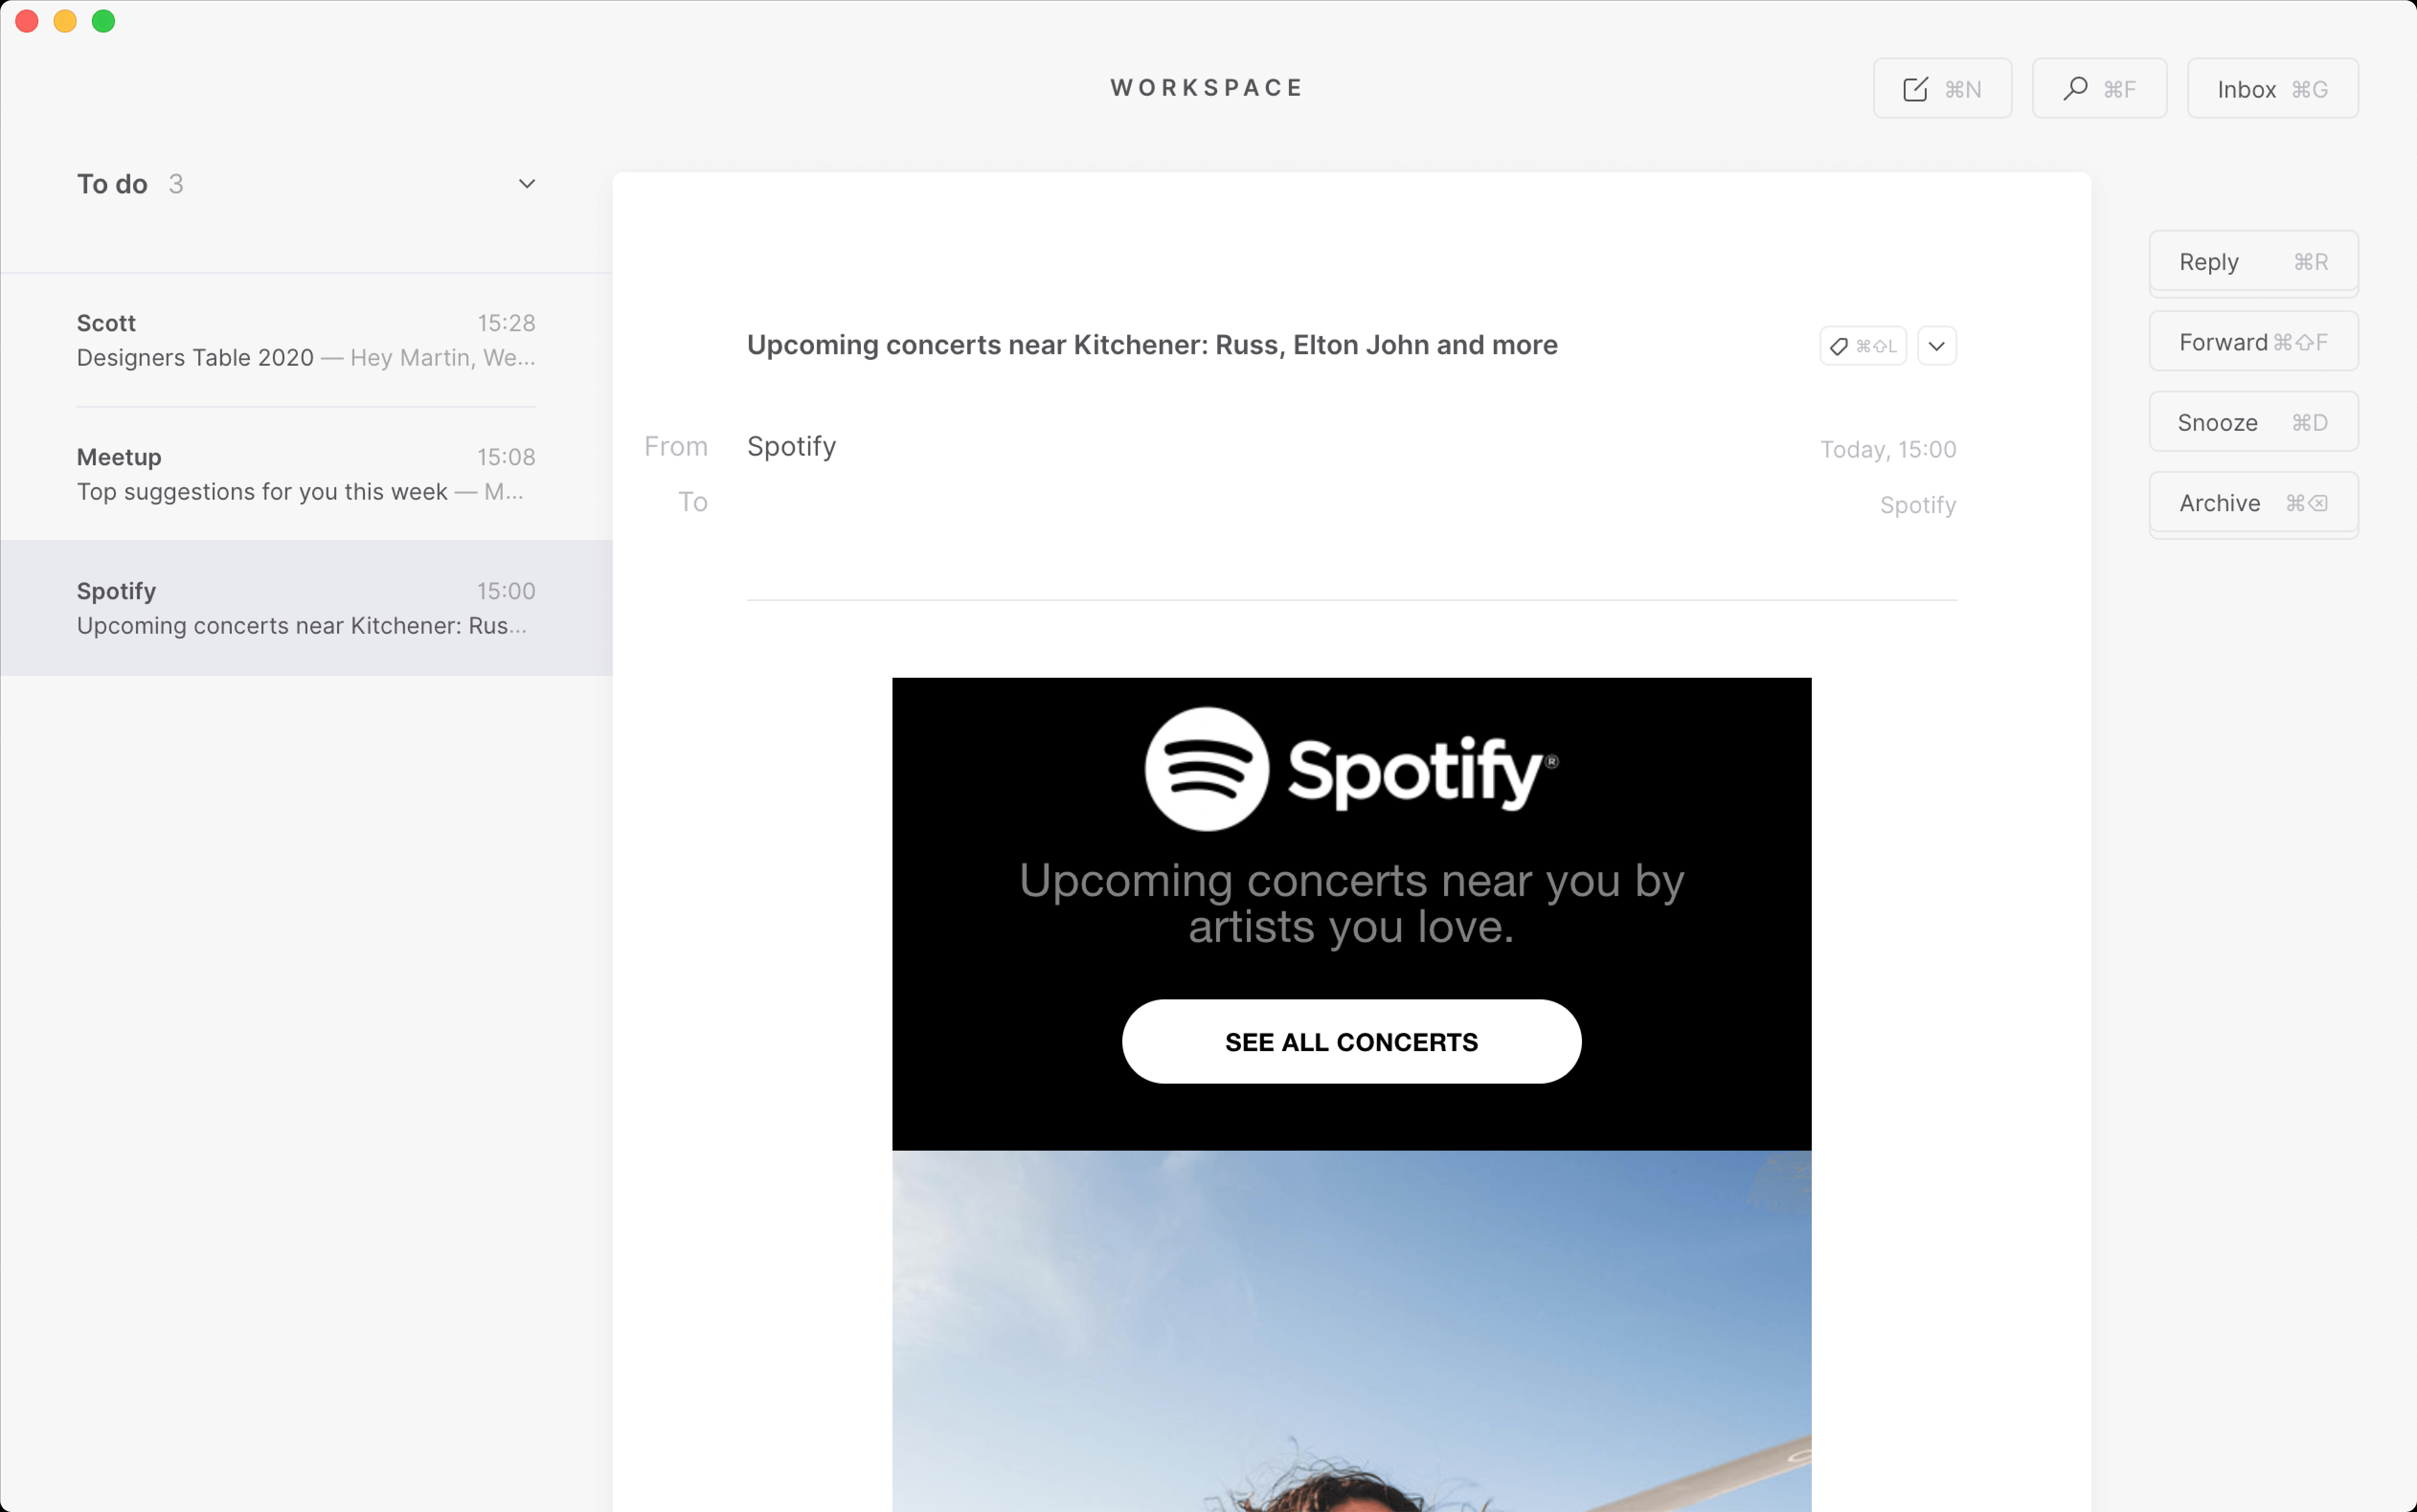2417x1512 pixels.
Task: Go to the Inbox
Action: 2271,88
